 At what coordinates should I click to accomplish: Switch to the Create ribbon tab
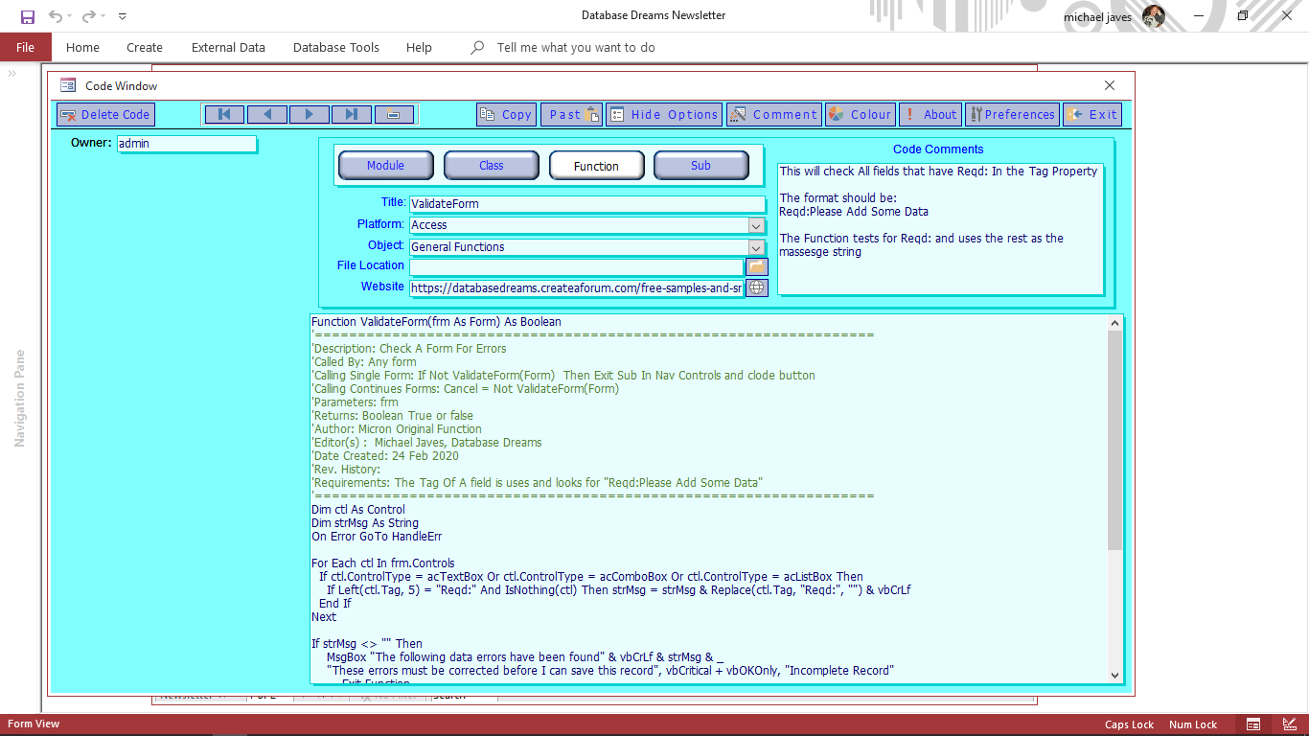tap(145, 47)
